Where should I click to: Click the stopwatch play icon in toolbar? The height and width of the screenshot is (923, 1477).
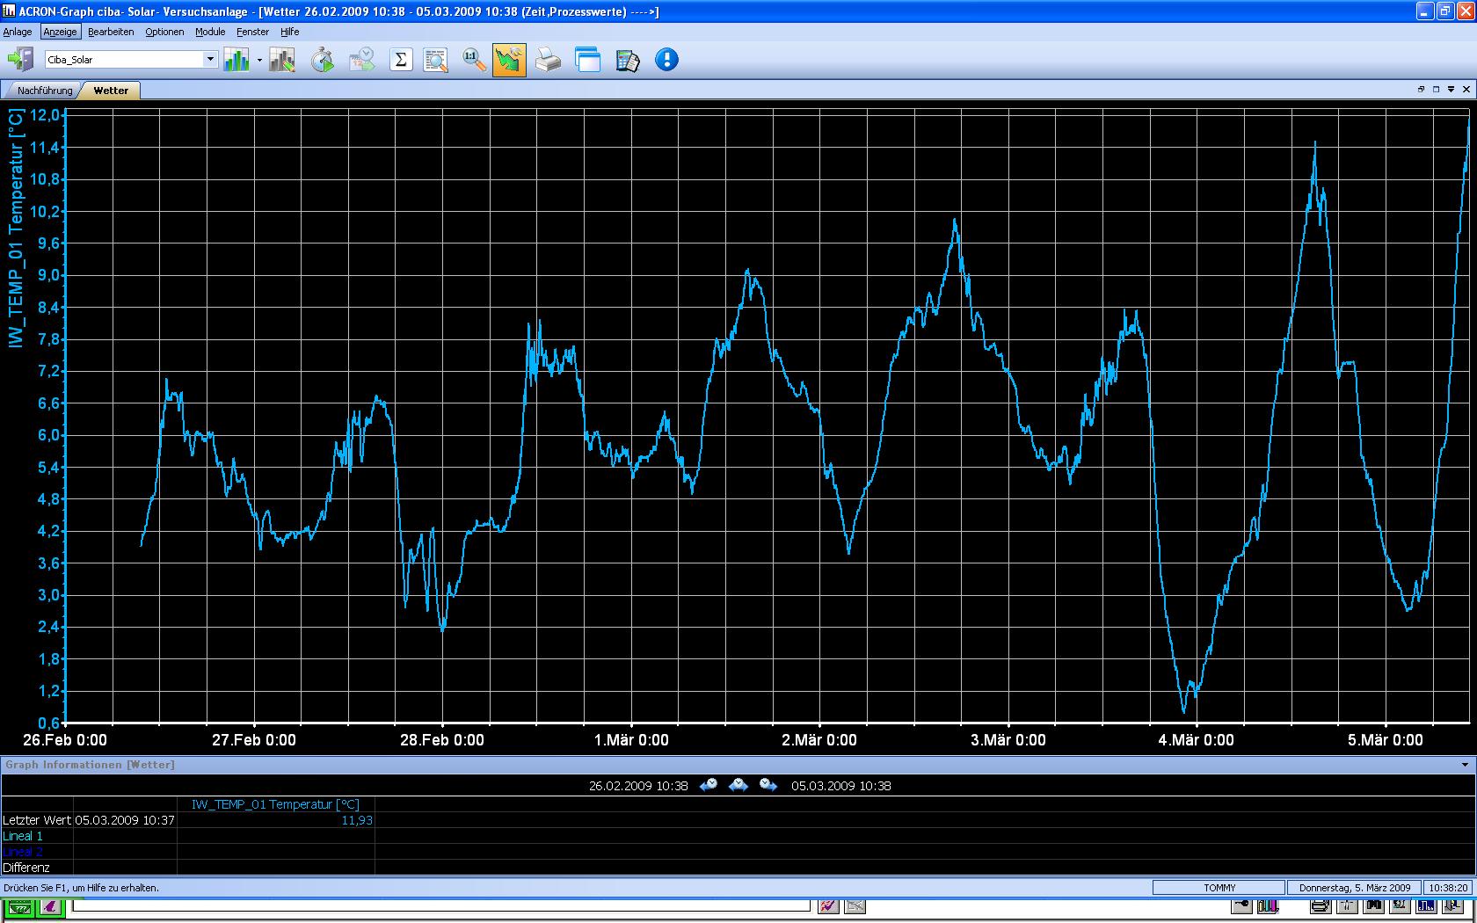[x=323, y=60]
